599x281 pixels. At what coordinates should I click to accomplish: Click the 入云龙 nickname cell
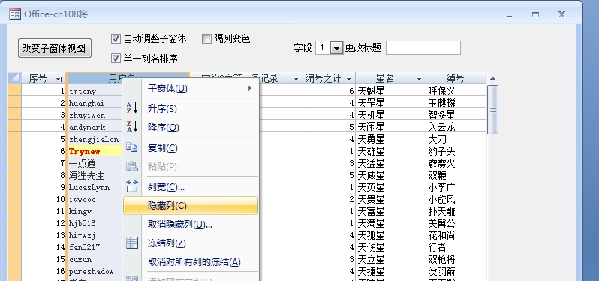tap(456, 127)
